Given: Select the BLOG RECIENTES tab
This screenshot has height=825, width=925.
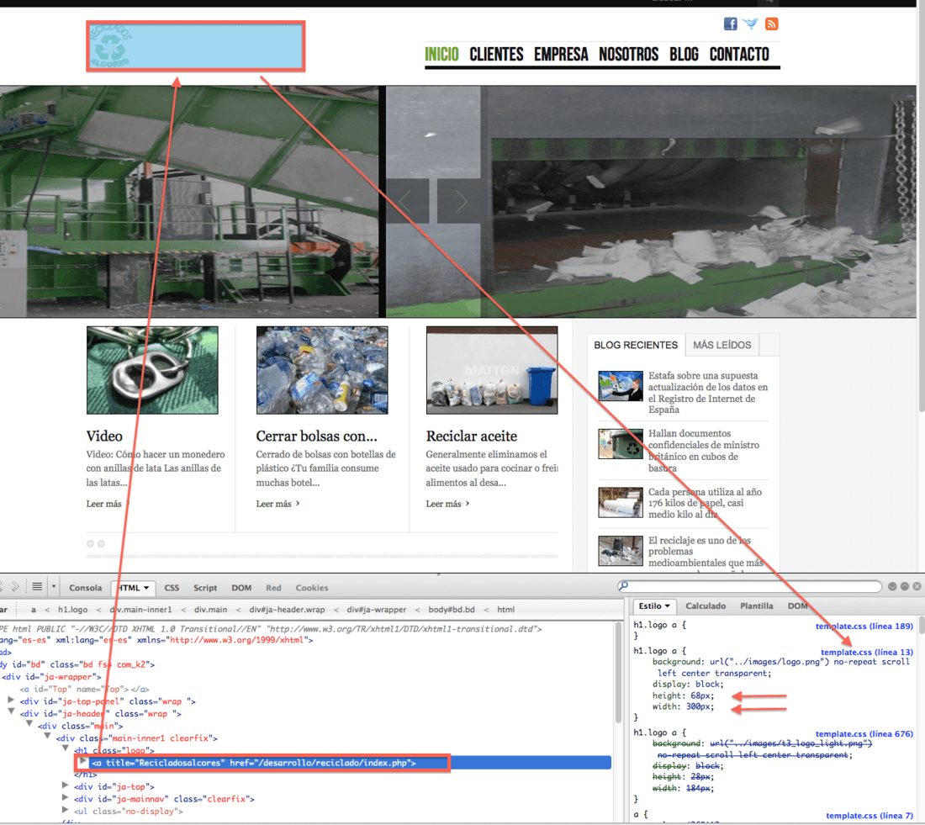Looking at the screenshot, I should click(x=636, y=346).
